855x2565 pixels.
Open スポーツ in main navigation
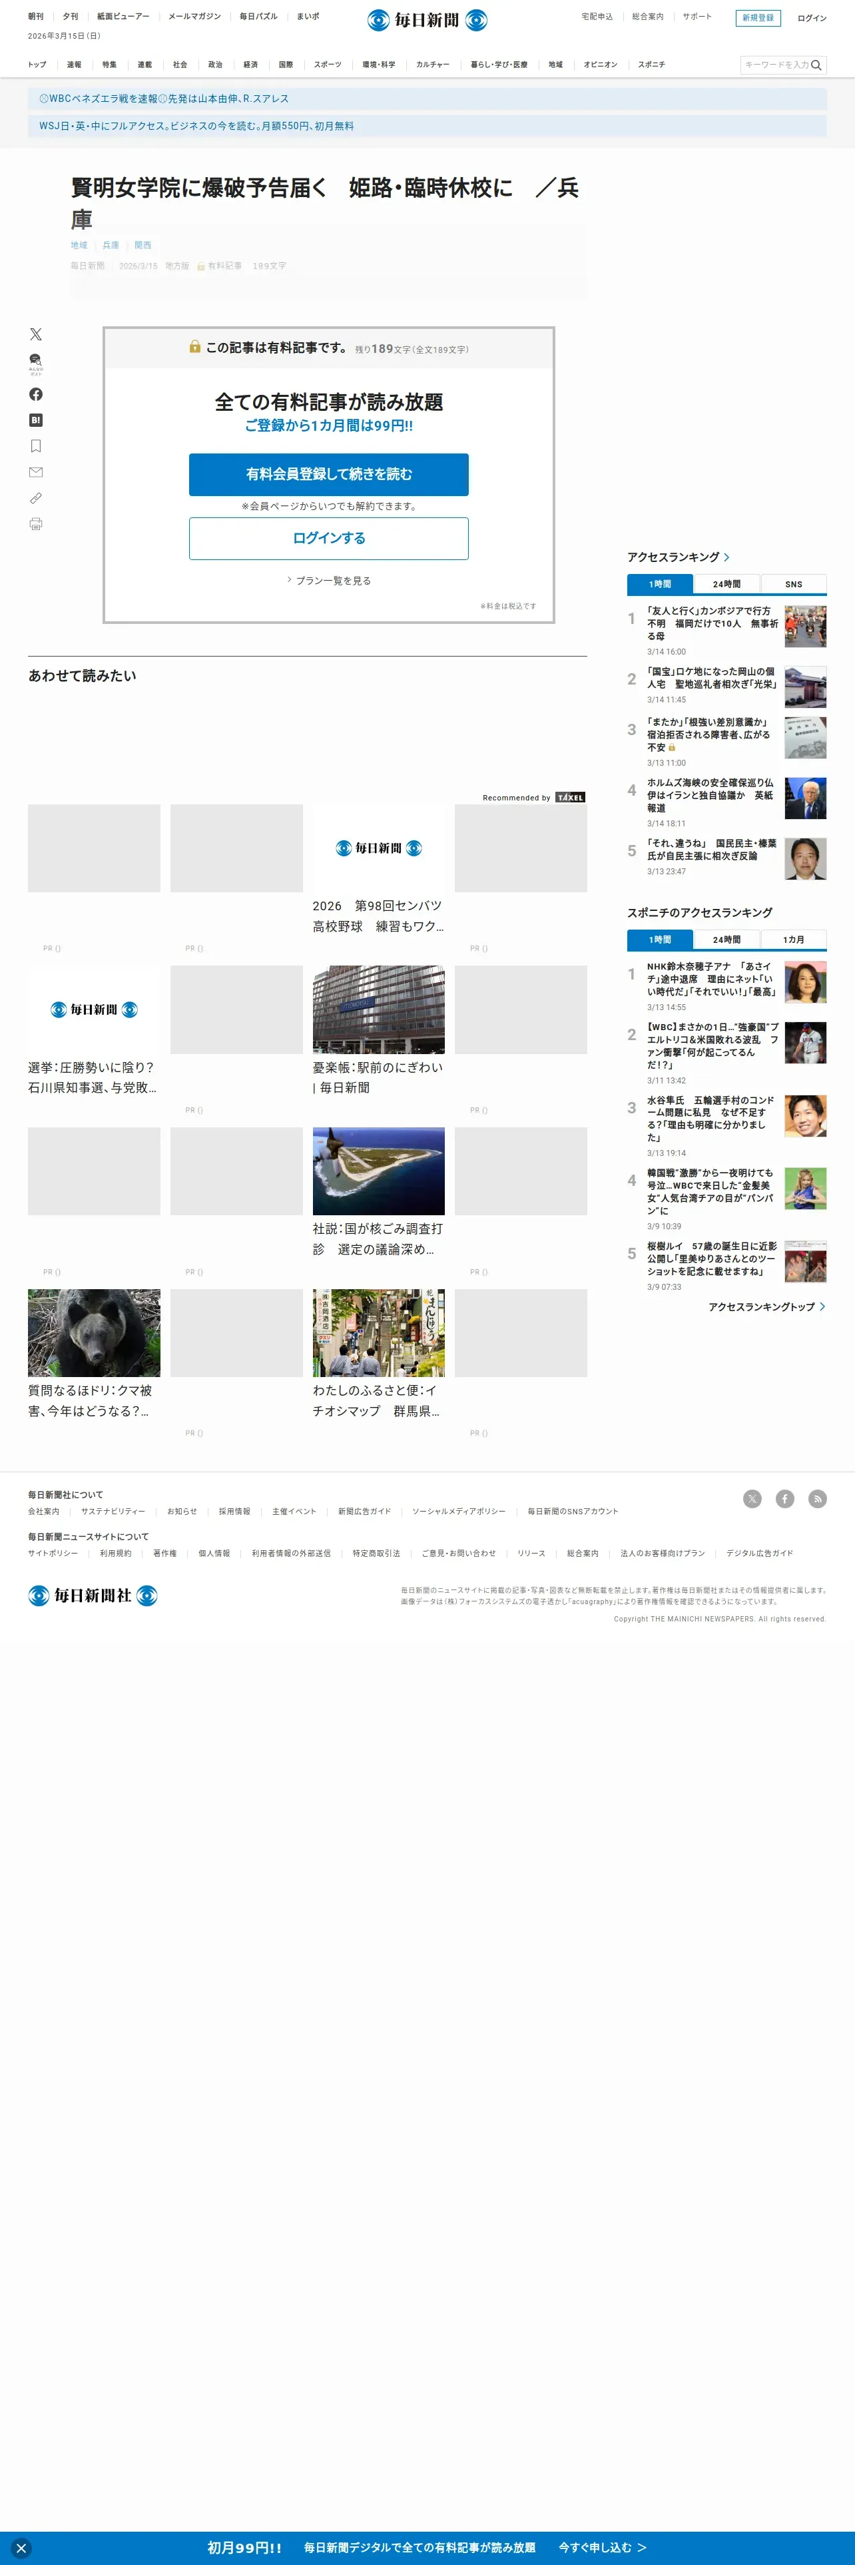coord(328,65)
